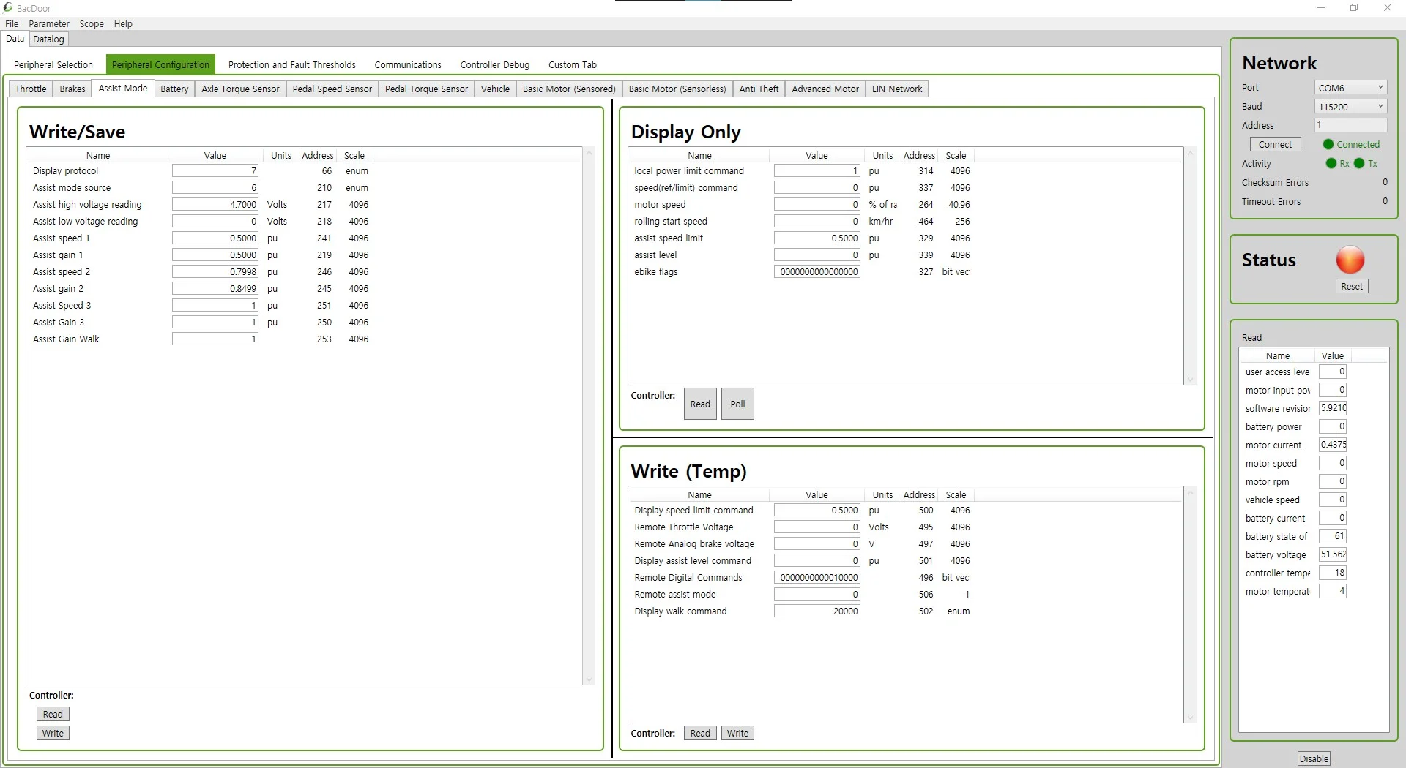Click the Write/Save list scrollbar down arrow

tap(589, 679)
